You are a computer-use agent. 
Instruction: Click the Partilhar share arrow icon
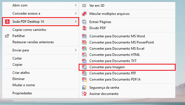7,36
